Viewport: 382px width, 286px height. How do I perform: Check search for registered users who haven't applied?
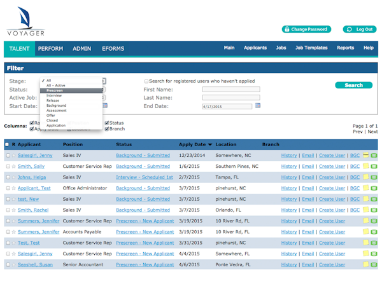click(x=146, y=81)
